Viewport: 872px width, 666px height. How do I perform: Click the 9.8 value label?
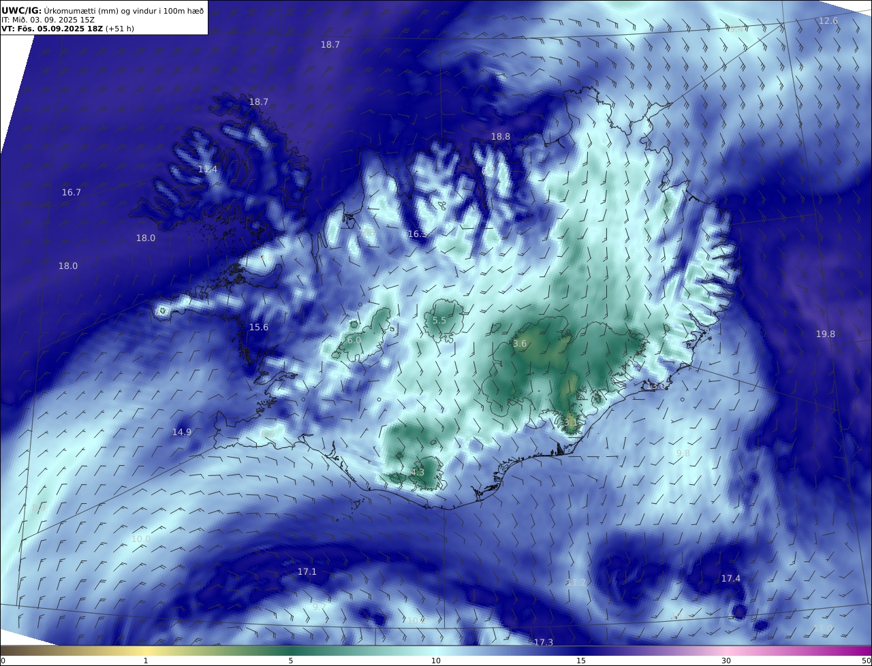[x=683, y=454]
